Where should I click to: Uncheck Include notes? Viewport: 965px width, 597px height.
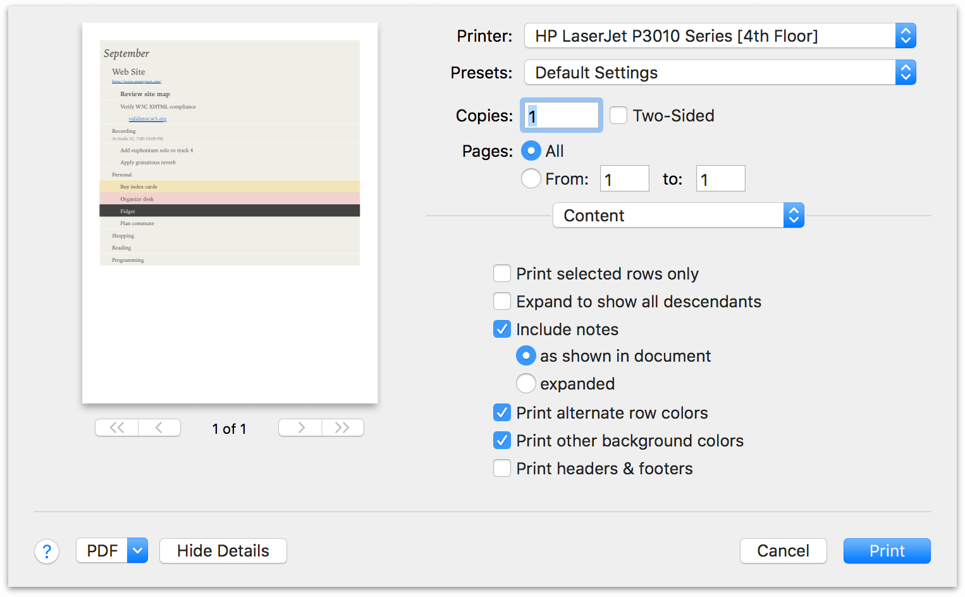502,329
